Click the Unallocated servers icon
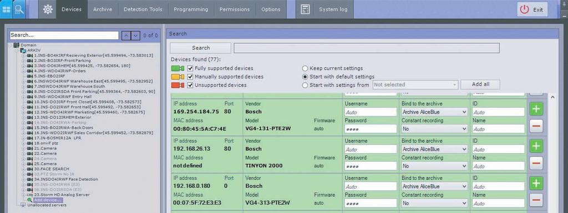The width and height of the screenshot is (568, 213). [23, 205]
